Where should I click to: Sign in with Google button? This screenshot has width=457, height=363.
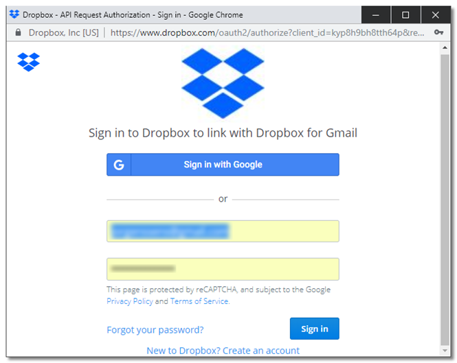pos(223,165)
